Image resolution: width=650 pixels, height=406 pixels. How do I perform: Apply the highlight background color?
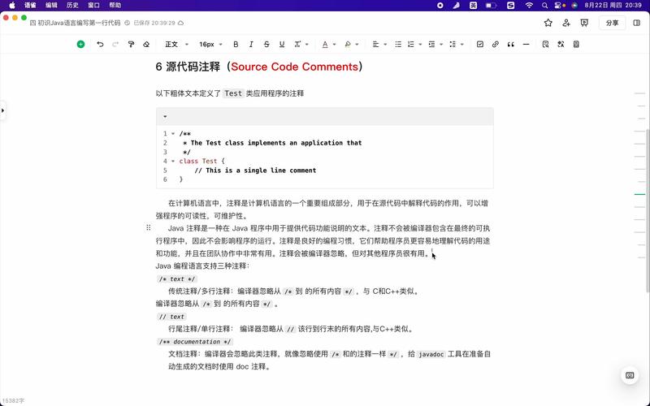[348, 45]
